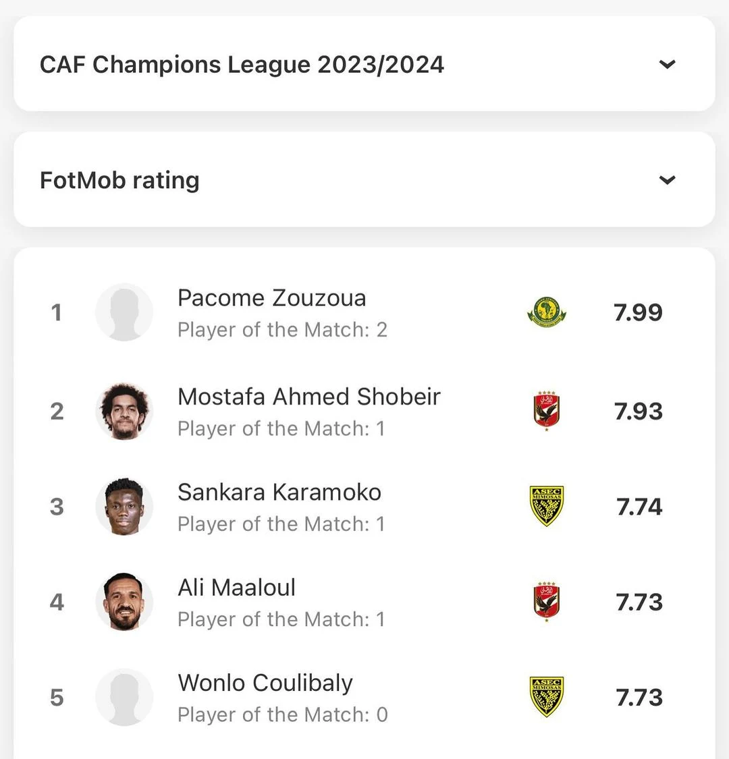
Task: Select the Mostafa Ahmed Shobeir name
Action: [x=309, y=397]
